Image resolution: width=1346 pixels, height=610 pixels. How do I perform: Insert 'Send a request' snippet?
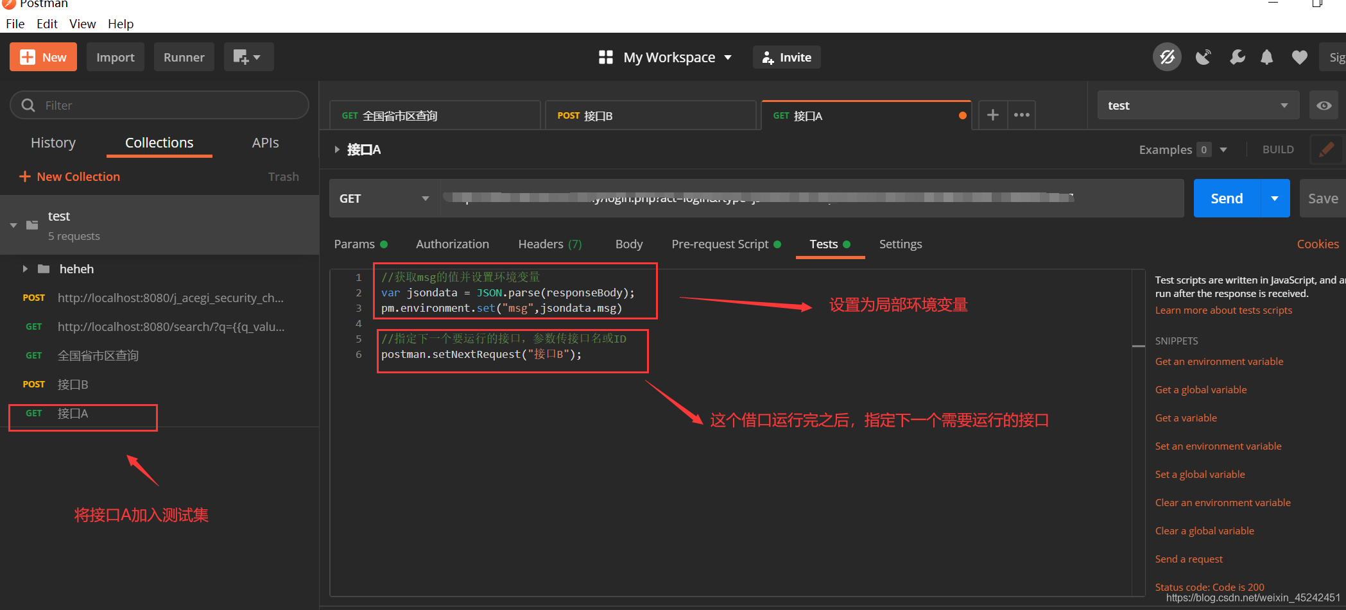pyautogui.click(x=1189, y=559)
